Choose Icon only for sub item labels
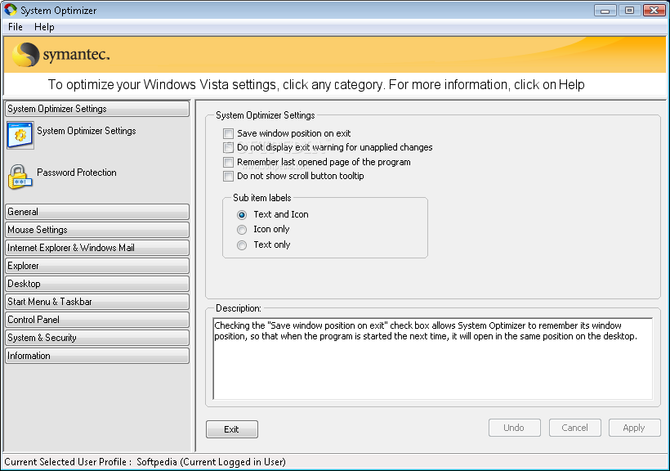Image resolution: width=670 pixels, height=471 pixels. [242, 230]
